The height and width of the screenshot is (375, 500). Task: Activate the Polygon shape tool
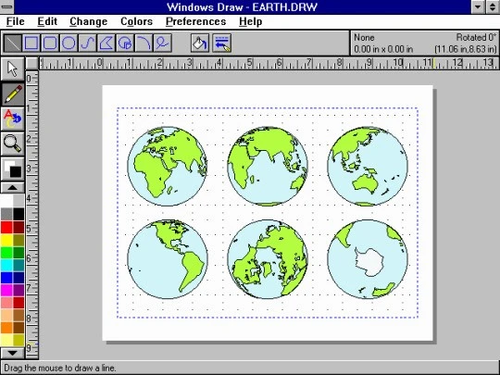[x=106, y=43]
